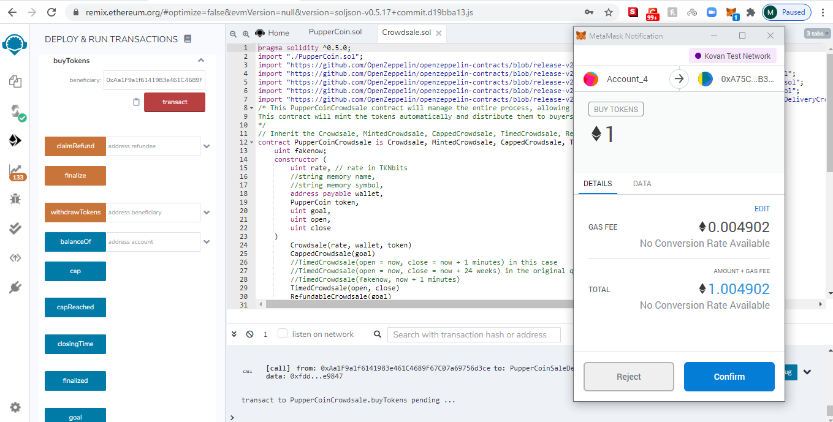The image size is (833, 422).
Task: Toggle listen on network checkbox
Action: pyautogui.click(x=283, y=334)
